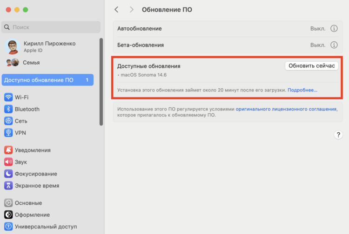The height and width of the screenshot is (234, 349).
Task: Click the Фокусирование moon icon
Action: (8, 174)
